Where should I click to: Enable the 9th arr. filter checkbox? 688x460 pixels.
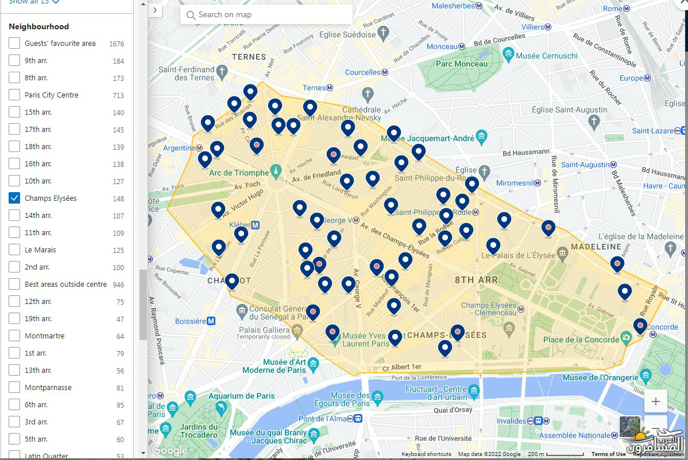14,60
